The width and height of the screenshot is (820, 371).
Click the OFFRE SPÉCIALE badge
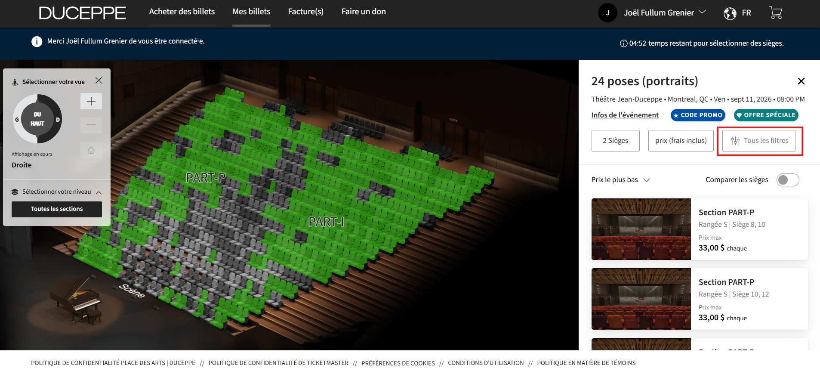[766, 115]
